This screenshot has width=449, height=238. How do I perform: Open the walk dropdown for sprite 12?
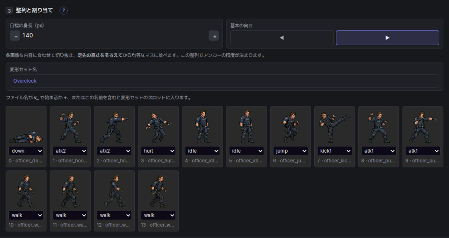(114, 215)
